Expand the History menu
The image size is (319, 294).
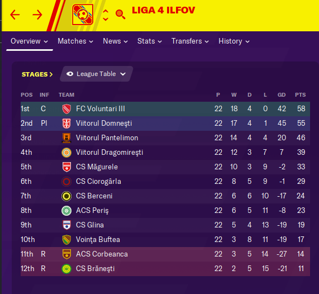(x=234, y=41)
